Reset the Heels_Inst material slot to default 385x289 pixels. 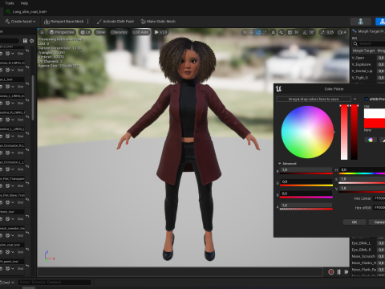[27, 216]
